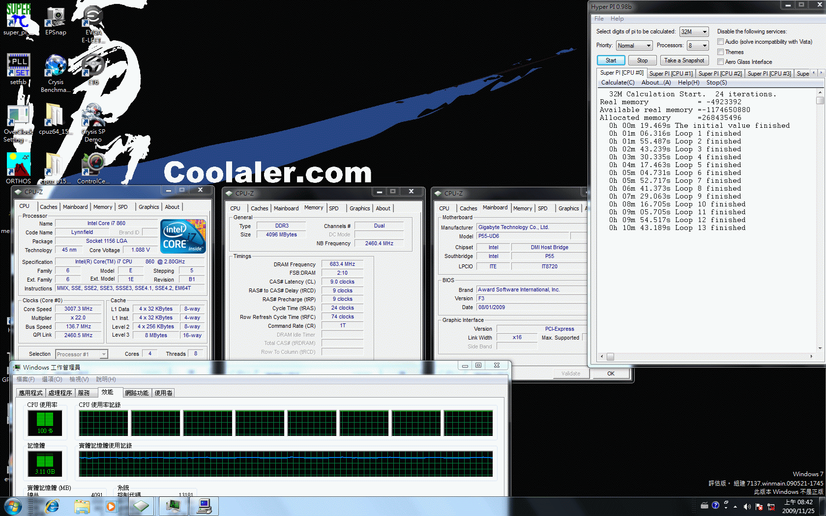
Task: Switch to Super PI [CPU #1] tab
Action: [671, 74]
